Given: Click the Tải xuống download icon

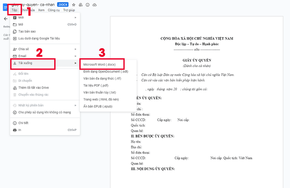Looking at the screenshot, I should (15, 63).
